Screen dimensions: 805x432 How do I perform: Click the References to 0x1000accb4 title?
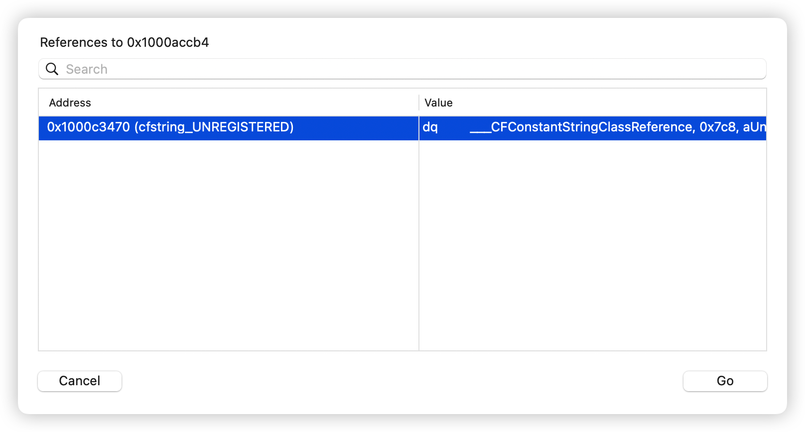point(125,42)
